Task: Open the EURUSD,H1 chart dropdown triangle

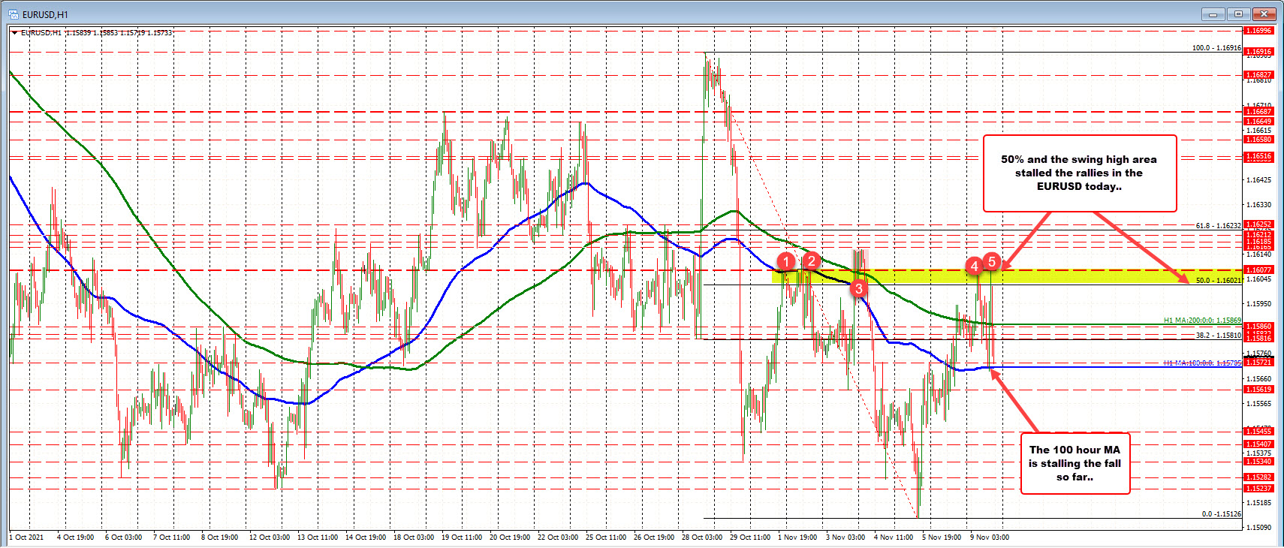Action: tap(15, 33)
